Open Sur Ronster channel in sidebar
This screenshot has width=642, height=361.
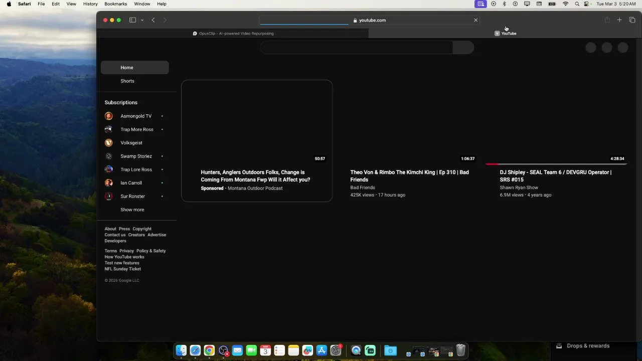[x=134, y=196]
